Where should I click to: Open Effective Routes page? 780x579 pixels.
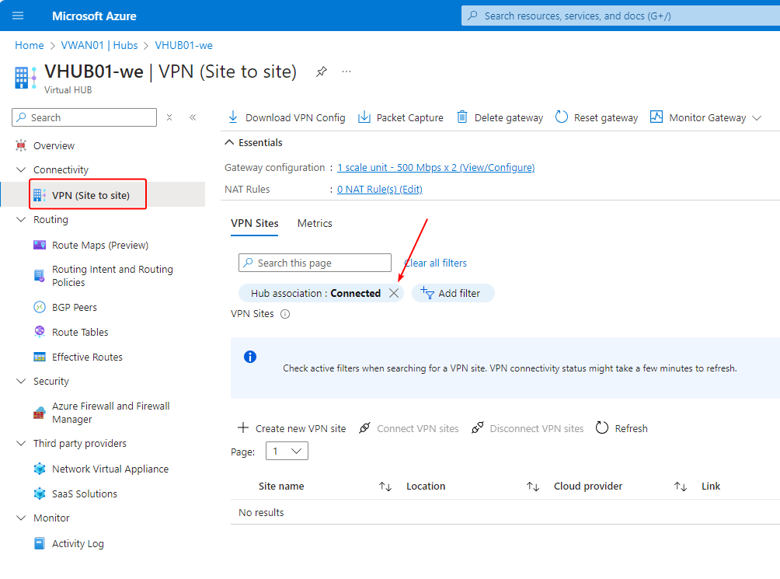87,358
